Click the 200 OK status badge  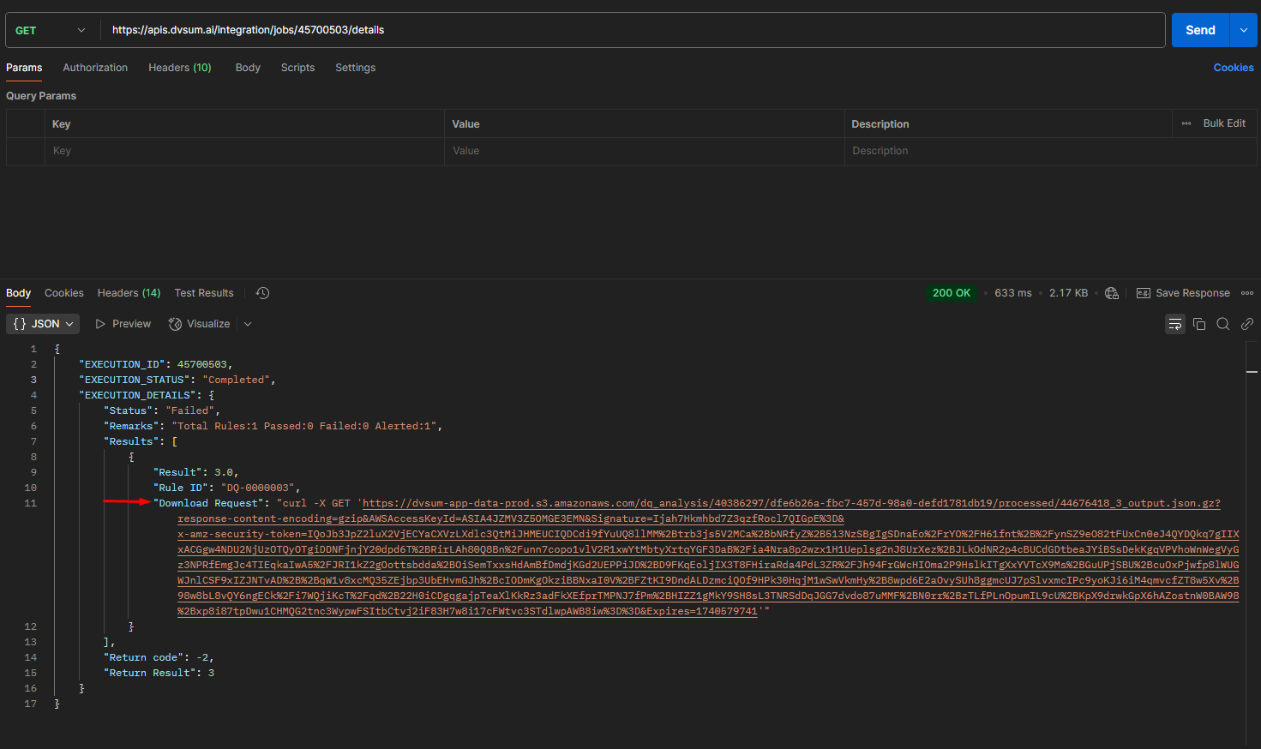[952, 293]
